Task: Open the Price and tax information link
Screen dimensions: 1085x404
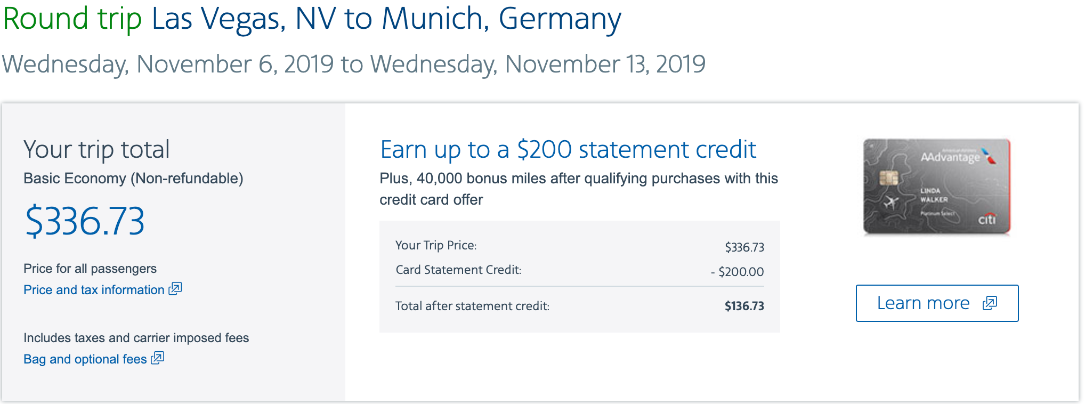Action: pyautogui.click(x=94, y=290)
